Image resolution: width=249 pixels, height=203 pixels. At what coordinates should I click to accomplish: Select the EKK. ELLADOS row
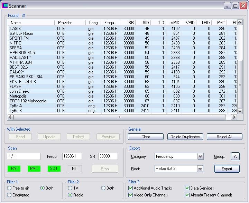click(x=122, y=82)
